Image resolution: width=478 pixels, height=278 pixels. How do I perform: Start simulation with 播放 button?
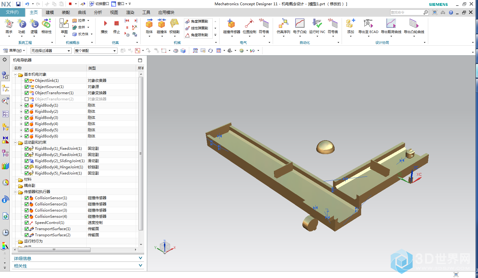[104, 27]
